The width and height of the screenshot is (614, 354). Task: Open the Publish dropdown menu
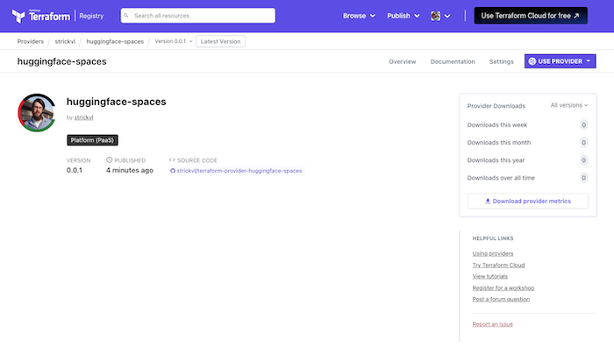[403, 16]
